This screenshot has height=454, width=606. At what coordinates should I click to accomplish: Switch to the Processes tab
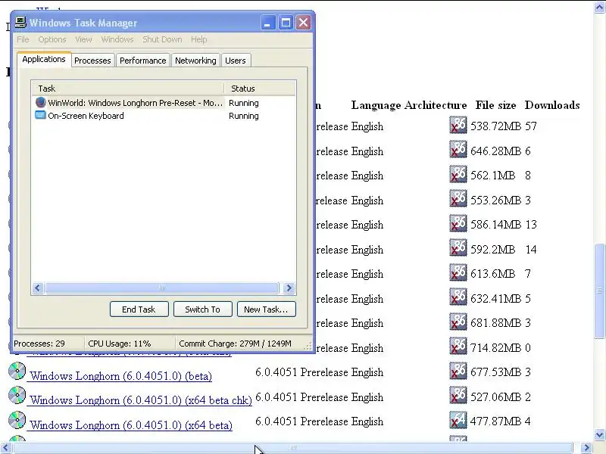(92, 61)
